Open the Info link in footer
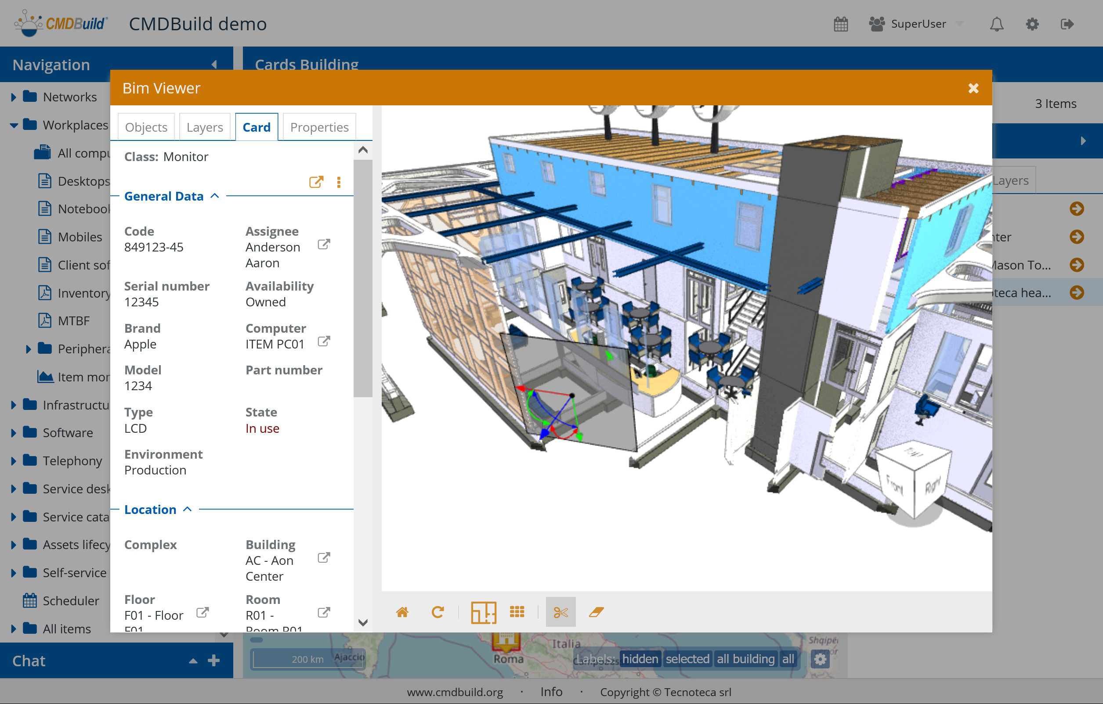This screenshot has width=1103, height=704. 551,692
